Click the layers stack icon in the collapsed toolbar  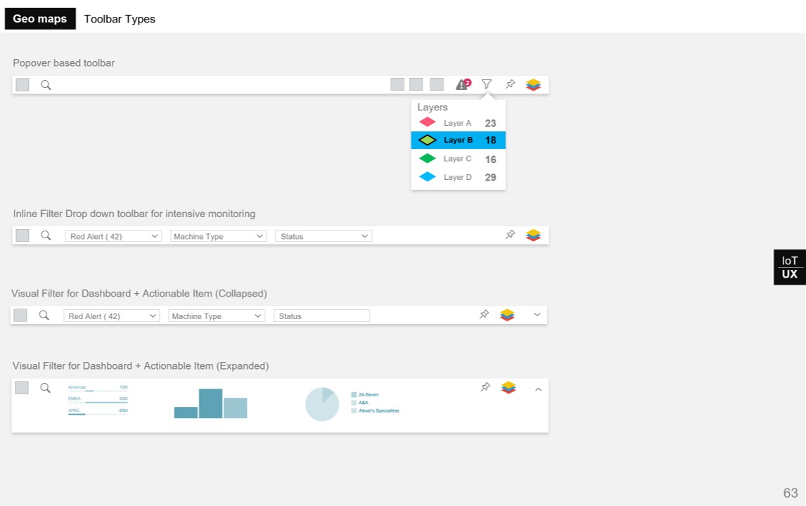507,315
